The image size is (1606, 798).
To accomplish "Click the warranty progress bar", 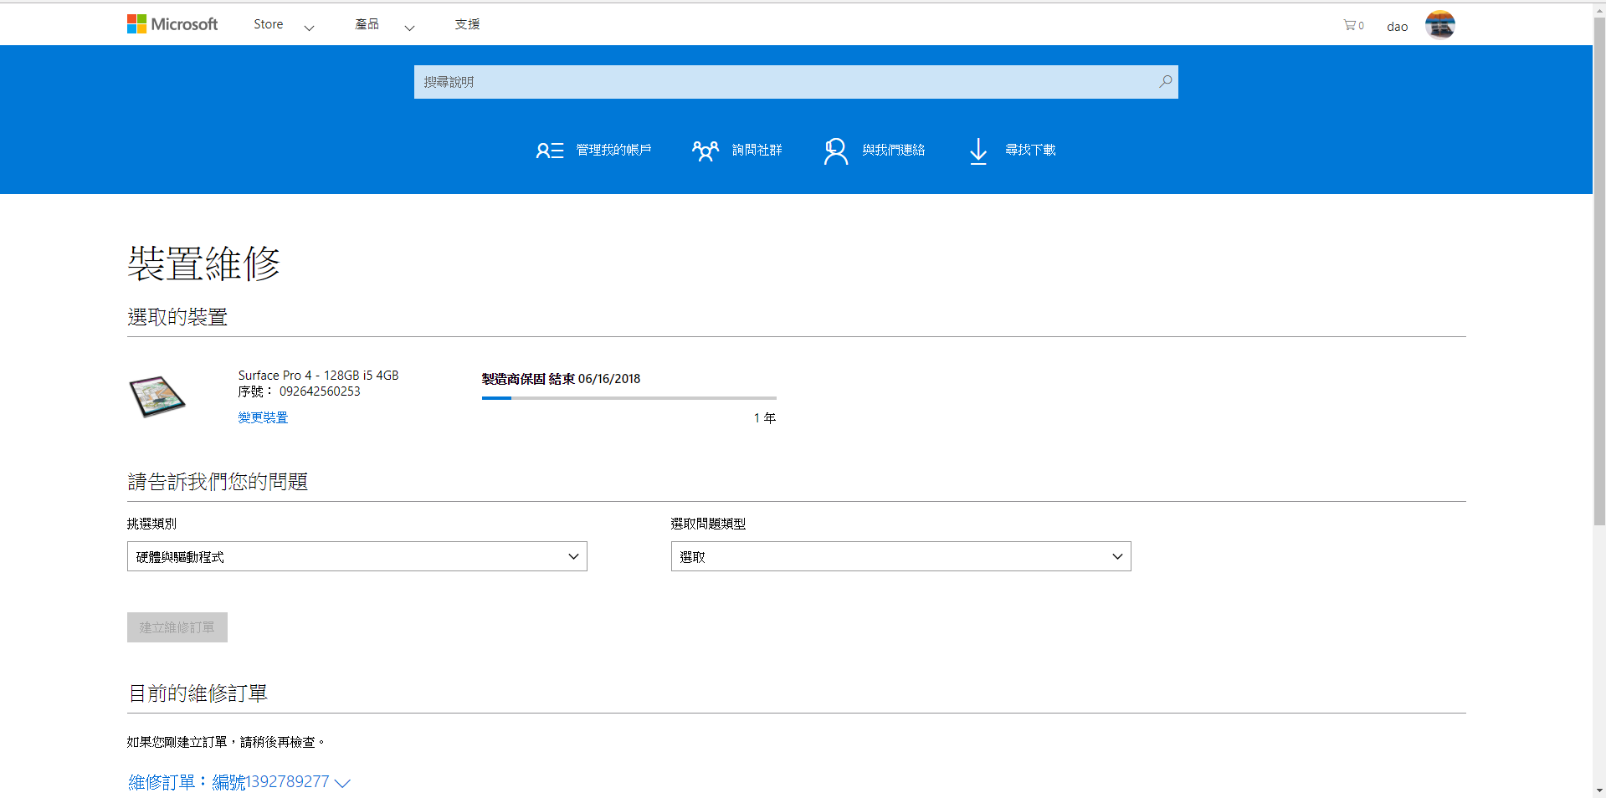I will [x=629, y=398].
